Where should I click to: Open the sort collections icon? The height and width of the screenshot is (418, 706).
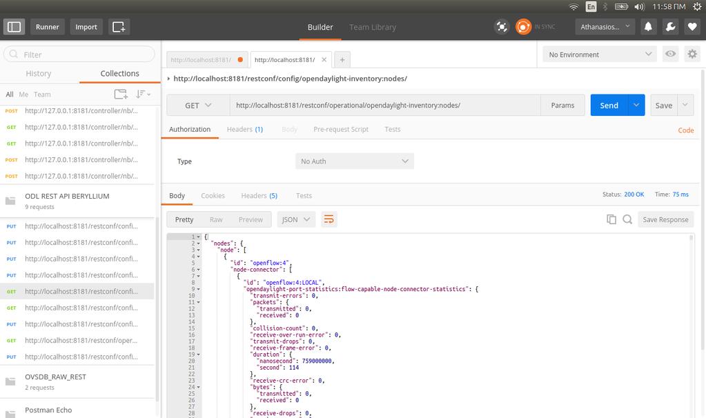[x=143, y=94]
